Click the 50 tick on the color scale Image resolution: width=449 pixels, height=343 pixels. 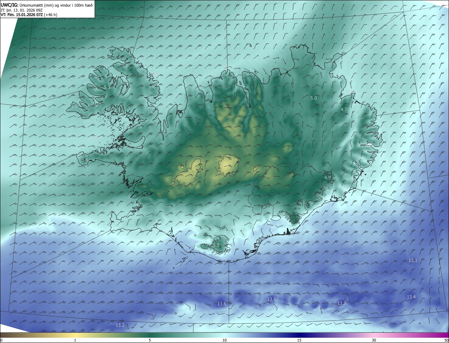click(x=446, y=341)
